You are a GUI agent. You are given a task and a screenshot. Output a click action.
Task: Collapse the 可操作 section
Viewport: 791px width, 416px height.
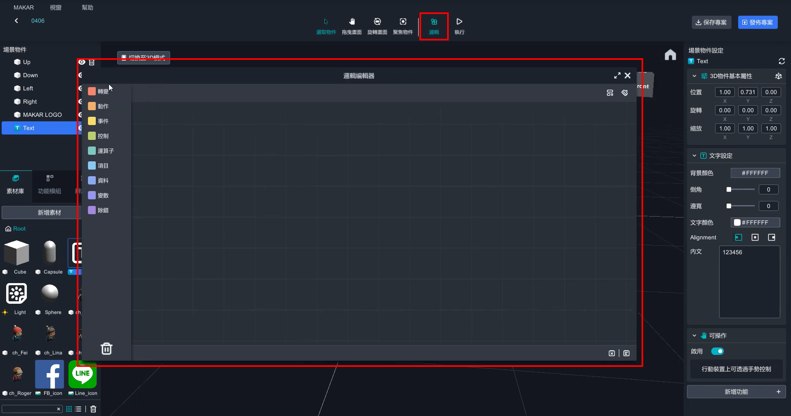[x=694, y=336]
